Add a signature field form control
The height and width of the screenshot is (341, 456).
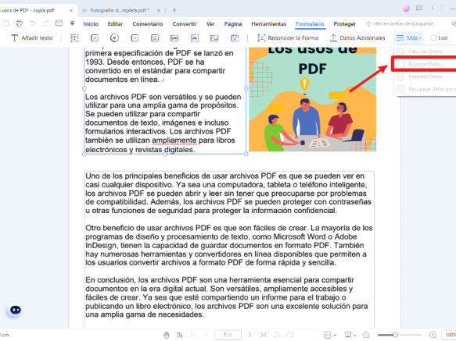214,38
